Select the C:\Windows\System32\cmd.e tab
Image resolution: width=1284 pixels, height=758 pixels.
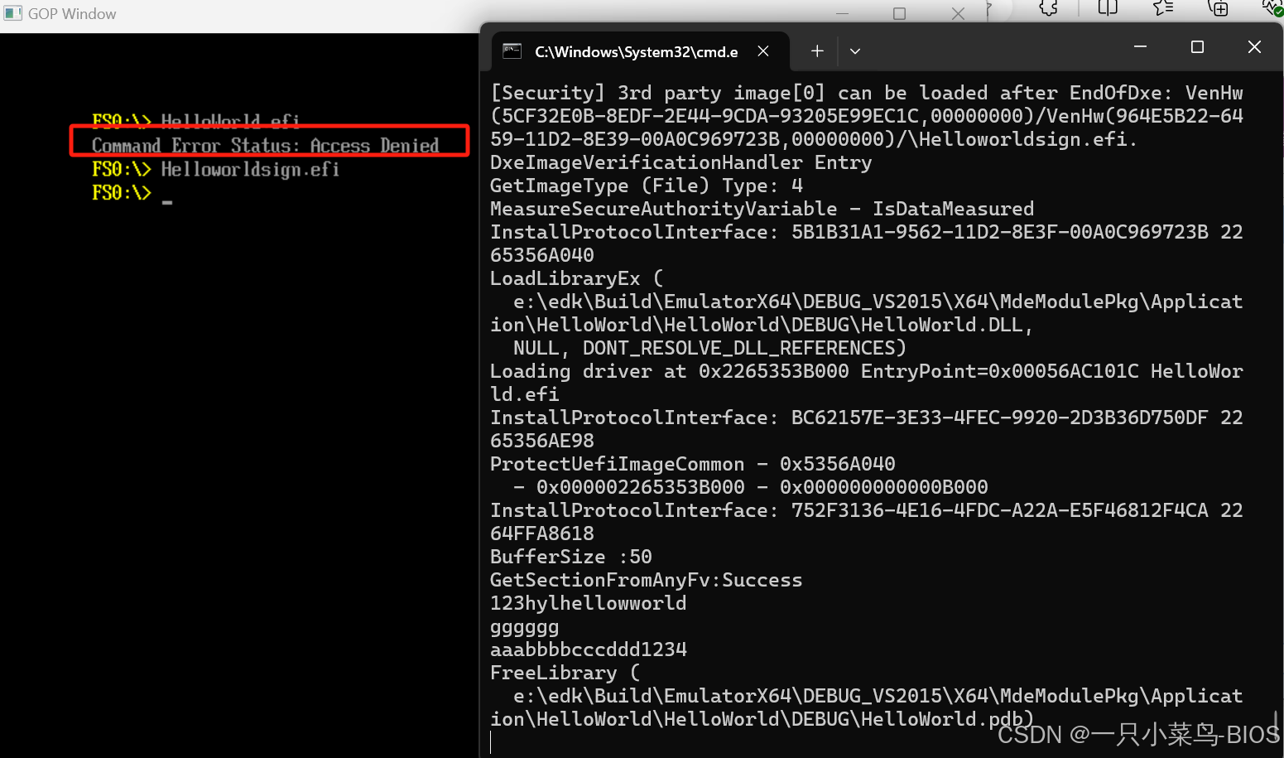pyautogui.click(x=641, y=51)
